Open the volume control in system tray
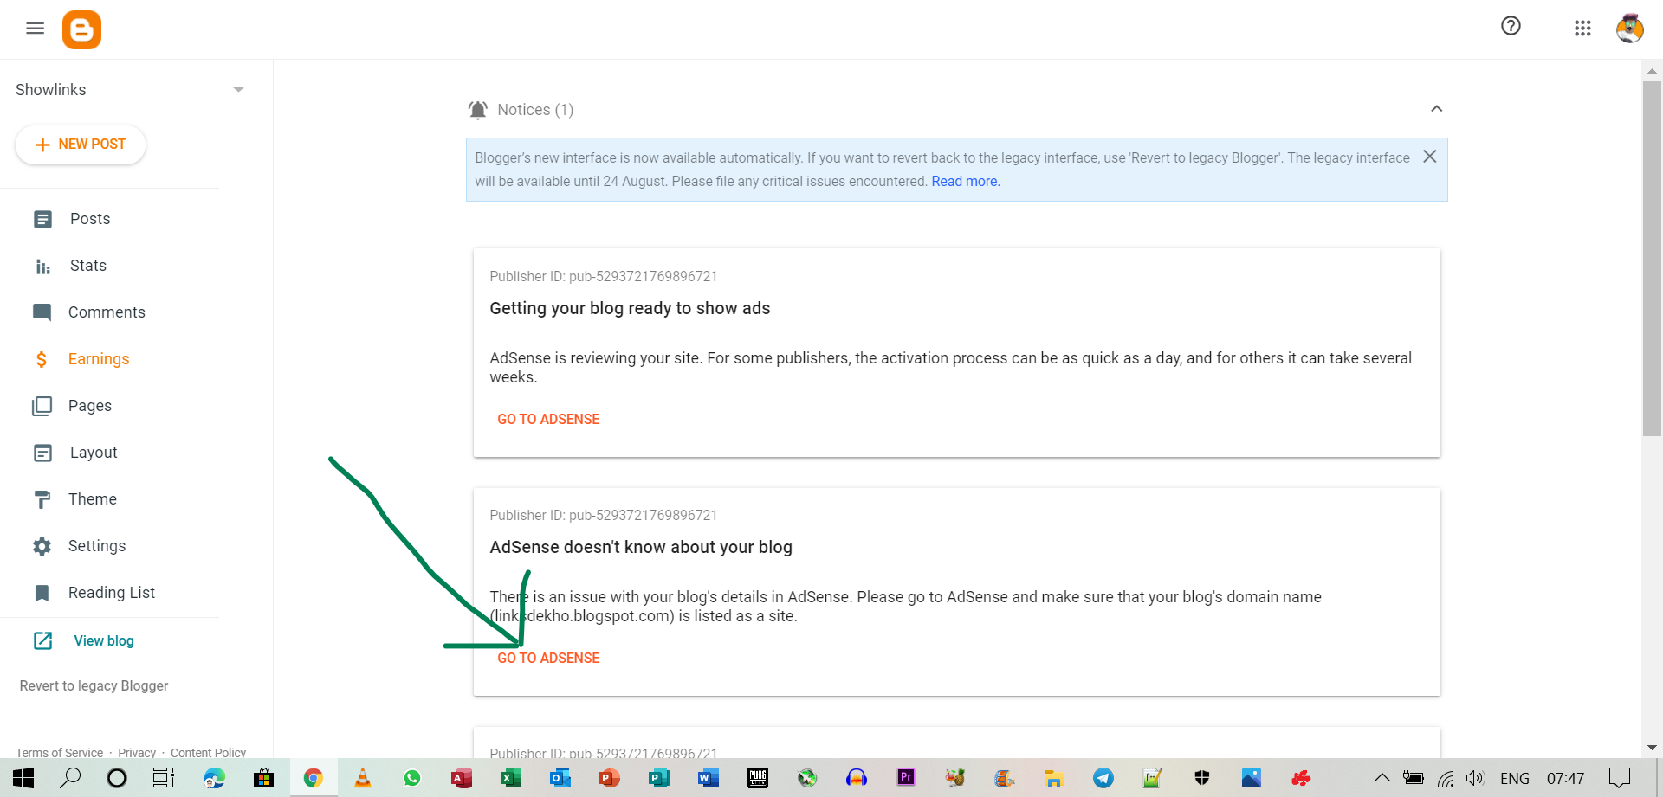The image size is (1663, 797). pyautogui.click(x=1475, y=778)
